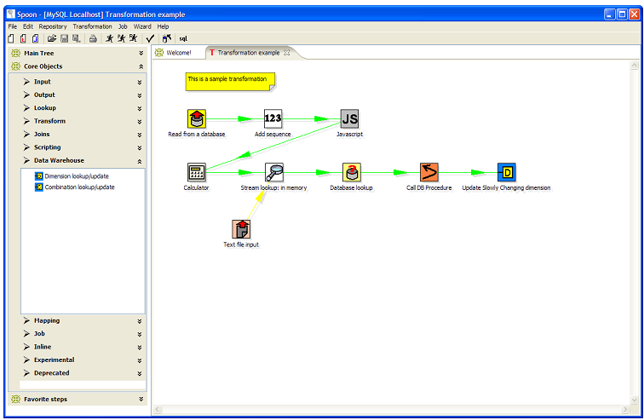
Task: Click the Text file input step
Action: 241,228
